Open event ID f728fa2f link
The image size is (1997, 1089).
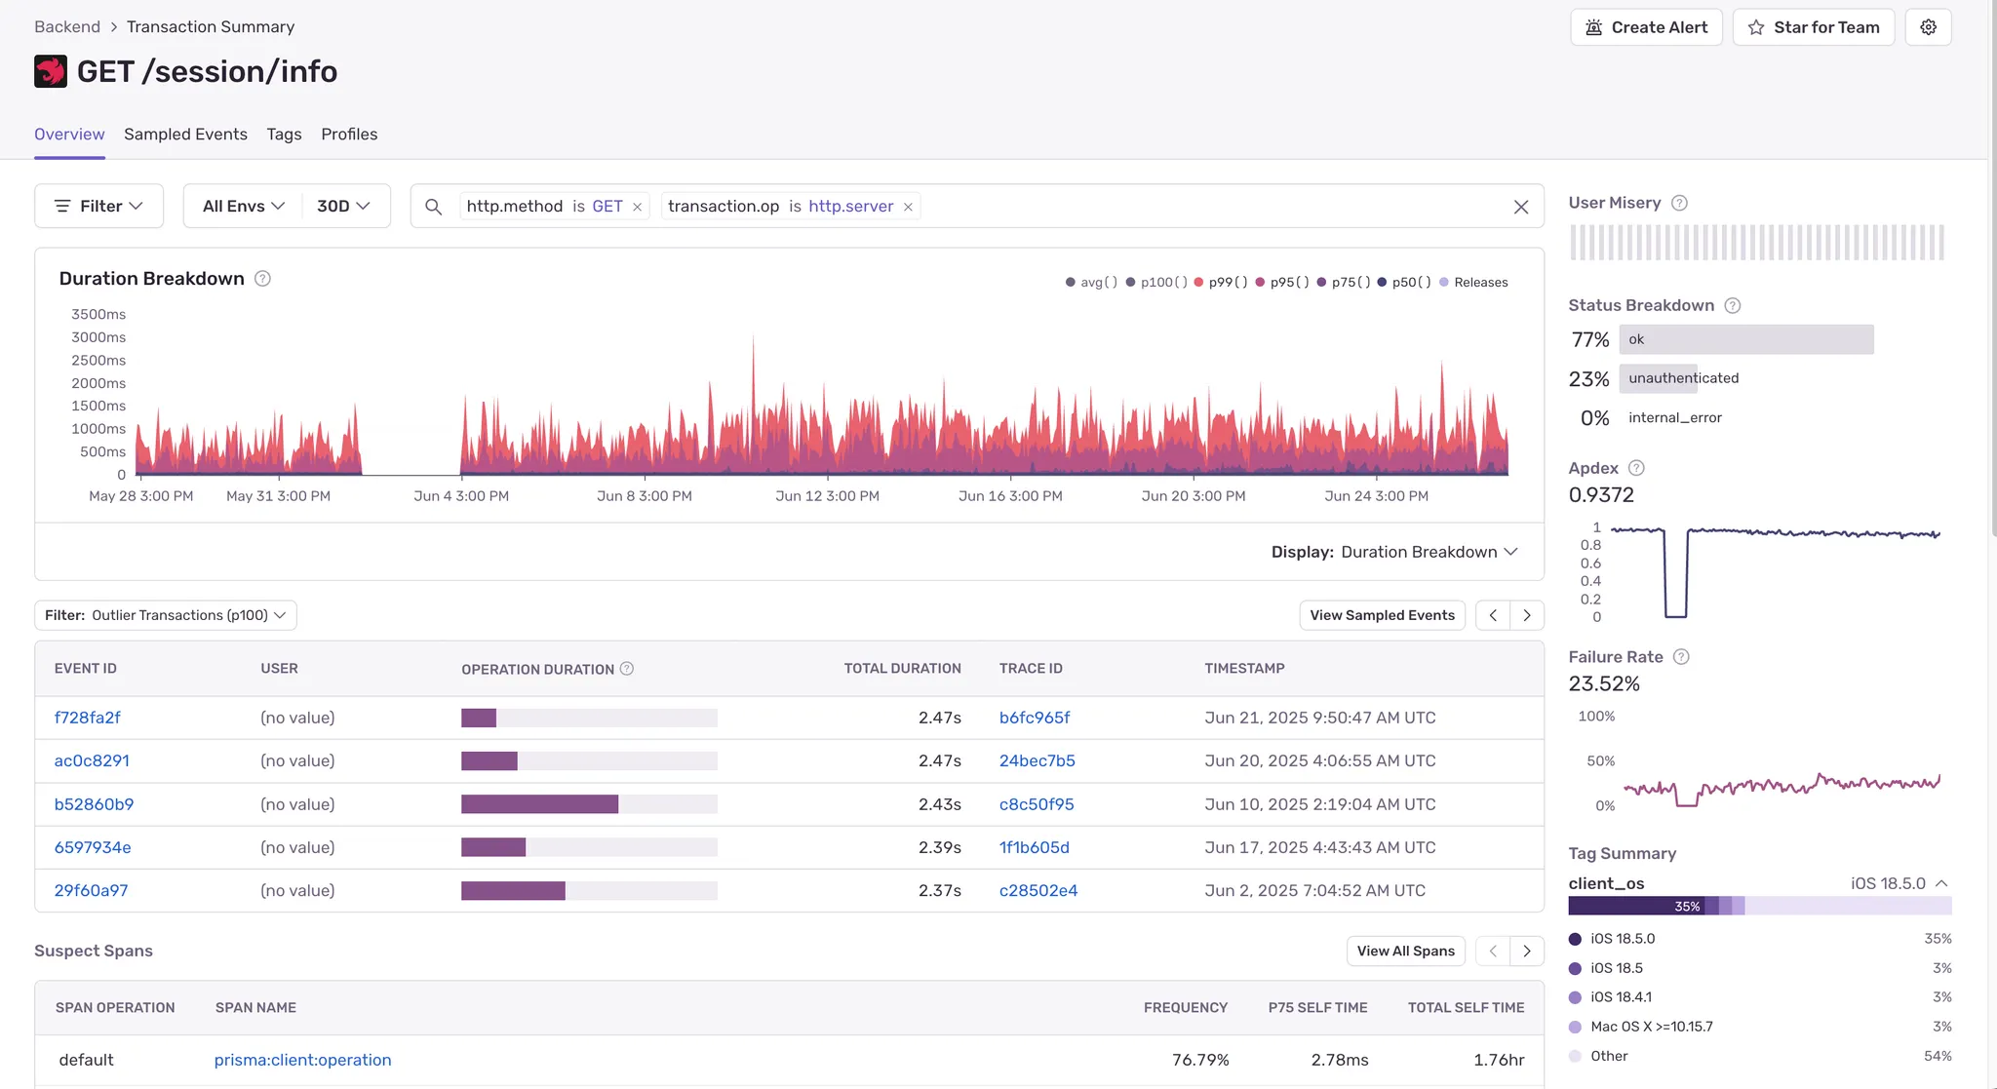[88, 718]
